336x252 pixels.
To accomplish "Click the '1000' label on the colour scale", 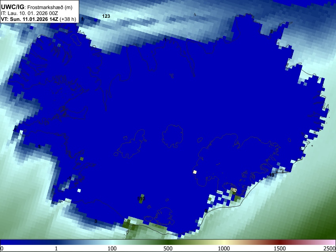I will pyautogui.click(x=224, y=248).
